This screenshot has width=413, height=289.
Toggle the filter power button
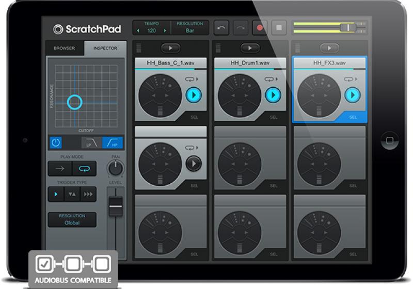coord(56,143)
